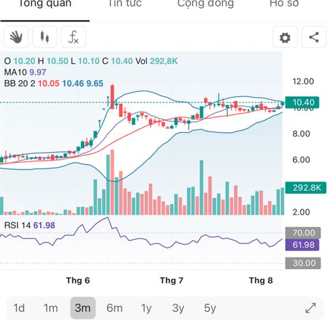Expand chart to fullscreen
This screenshot has width=330, height=330.
(x=311, y=308)
